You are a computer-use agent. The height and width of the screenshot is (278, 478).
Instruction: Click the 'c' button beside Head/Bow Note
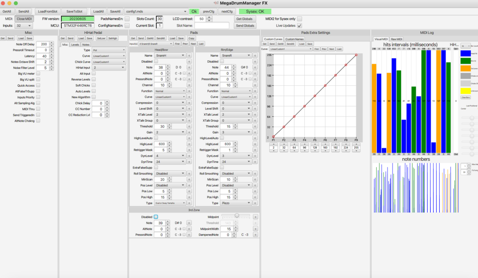tap(189, 67)
